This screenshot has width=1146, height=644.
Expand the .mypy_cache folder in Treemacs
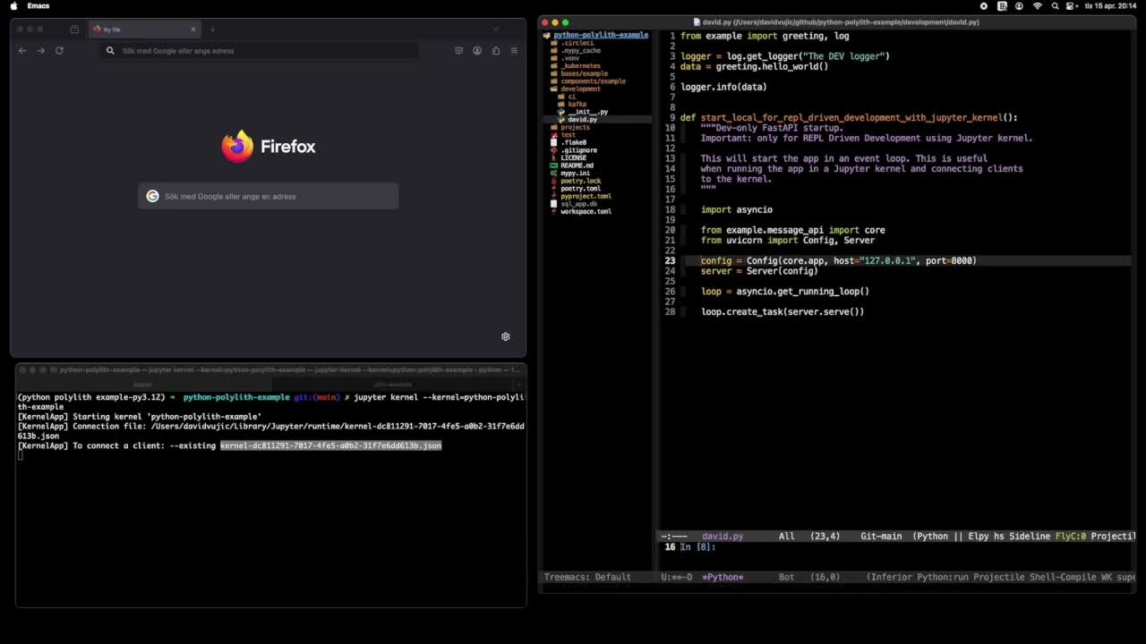coord(581,51)
